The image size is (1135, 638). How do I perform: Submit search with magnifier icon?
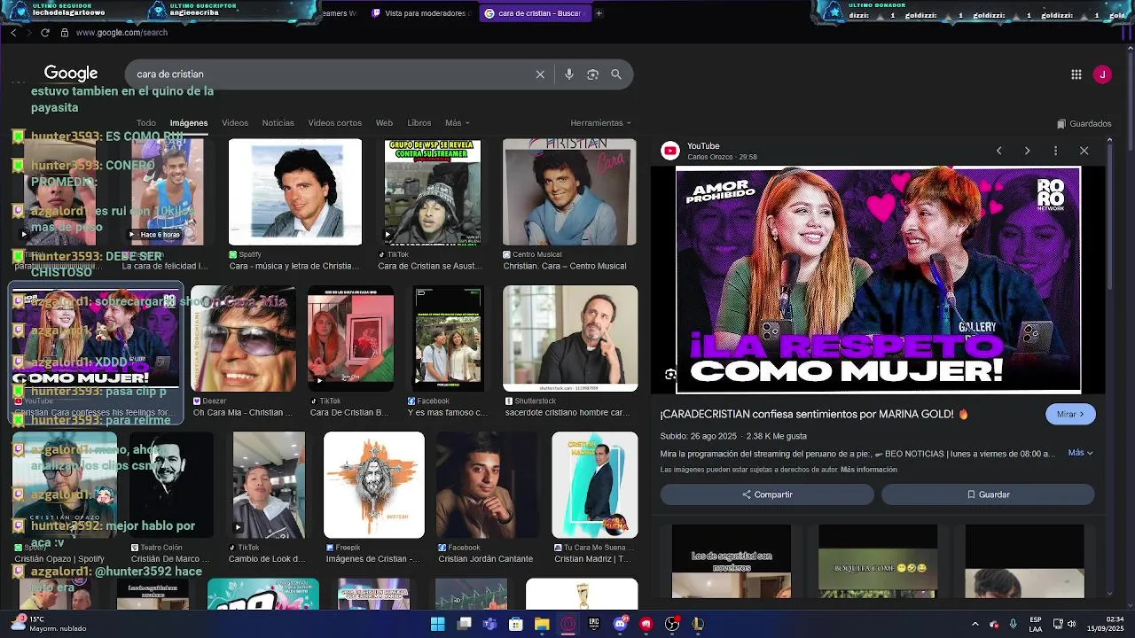pos(616,74)
